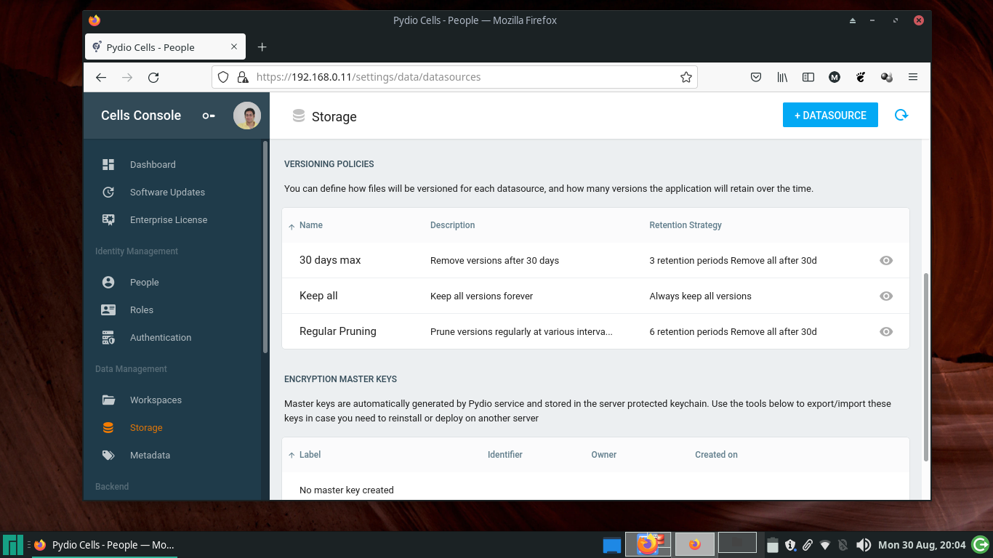Click the clock showing Mon 30 Aug, 20:04

[922, 545]
